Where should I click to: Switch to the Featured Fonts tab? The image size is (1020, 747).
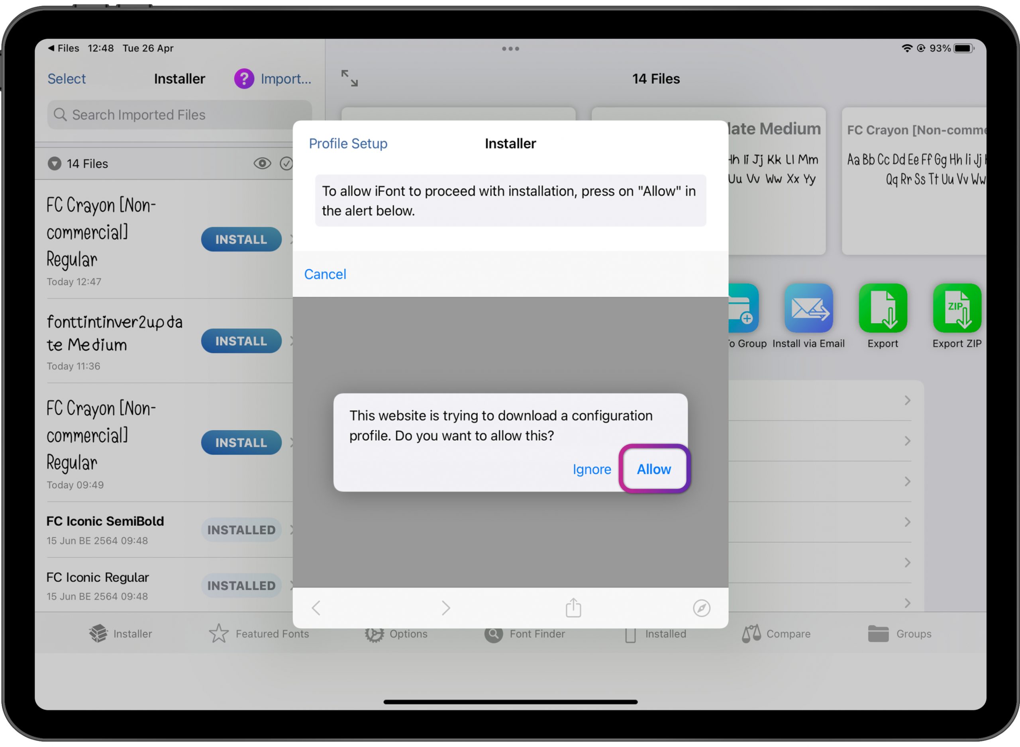(x=259, y=634)
